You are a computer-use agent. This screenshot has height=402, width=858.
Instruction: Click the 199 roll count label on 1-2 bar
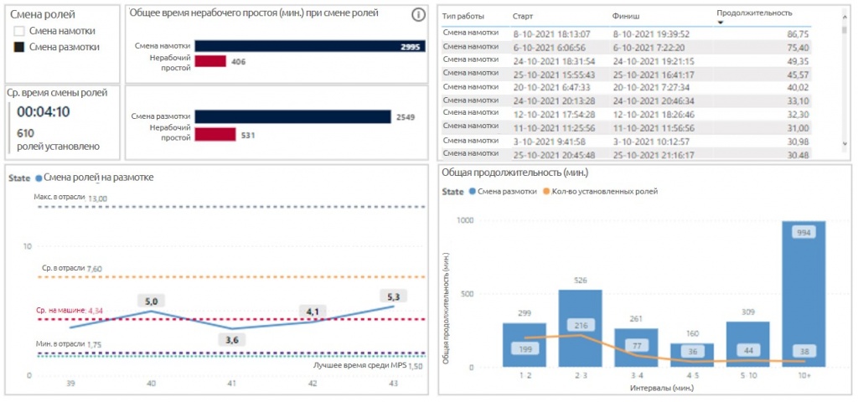pyautogui.click(x=525, y=348)
